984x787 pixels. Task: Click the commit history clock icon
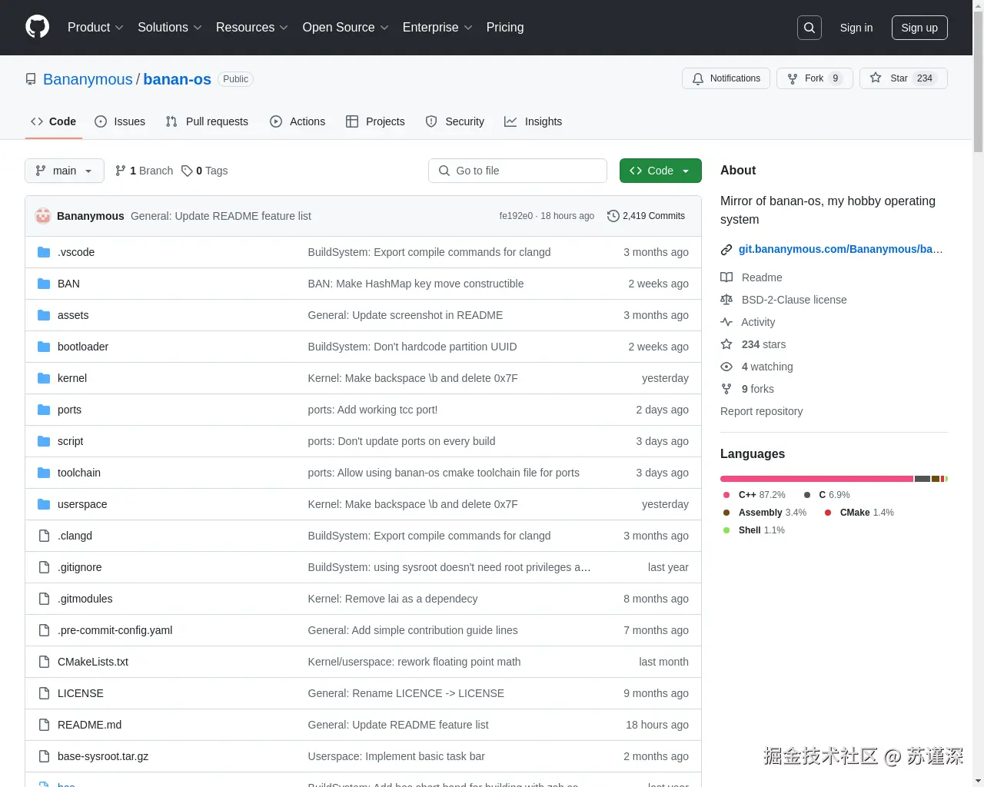click(613, 216)
